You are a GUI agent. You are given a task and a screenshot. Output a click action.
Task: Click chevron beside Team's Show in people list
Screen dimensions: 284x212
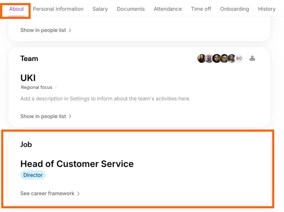pyautogui.click(x=70, y=117)
